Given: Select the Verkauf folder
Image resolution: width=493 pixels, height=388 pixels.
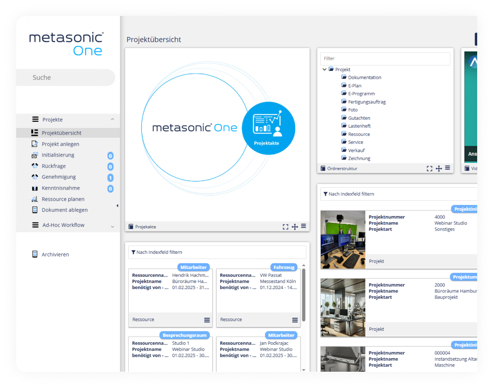Looking at the screenshot, I should 356,150.
